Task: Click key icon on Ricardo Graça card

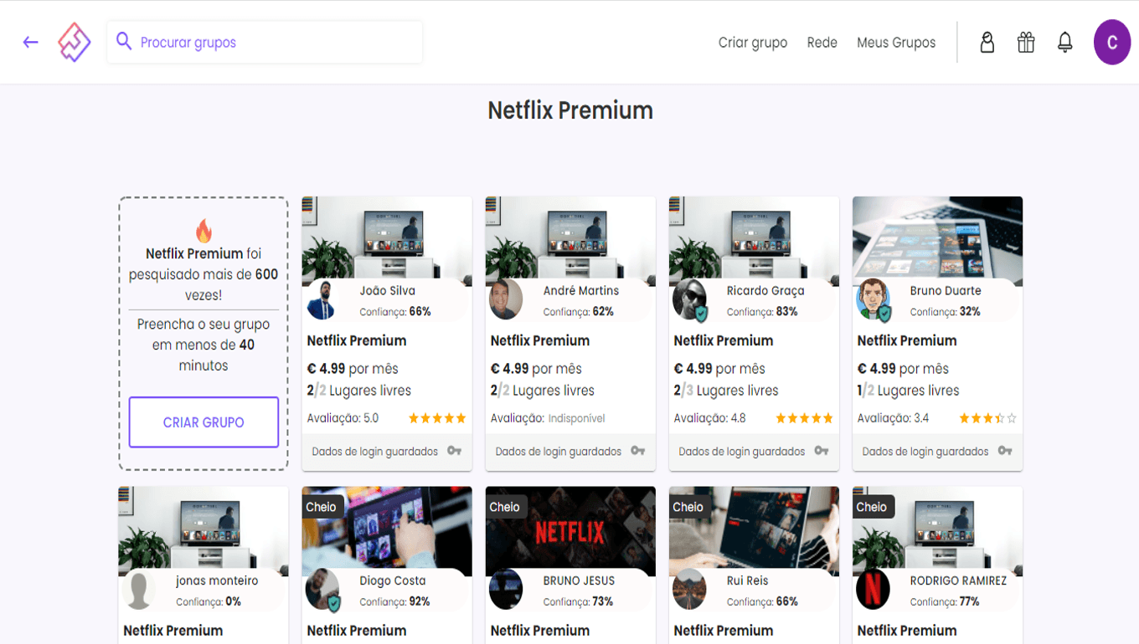Action: coord(821,451)
